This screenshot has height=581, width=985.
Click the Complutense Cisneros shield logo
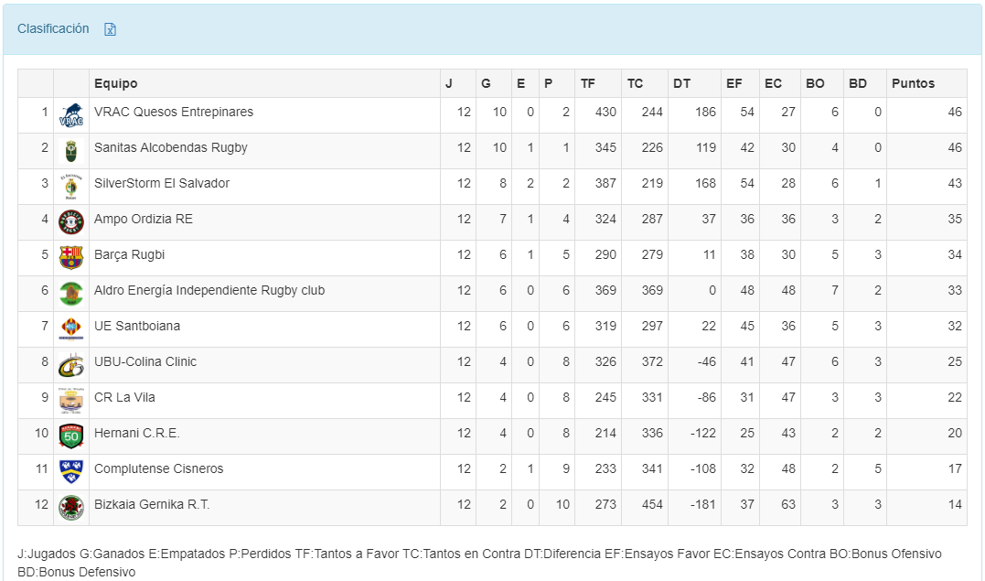pyautogui.click(x=70, y=472)
